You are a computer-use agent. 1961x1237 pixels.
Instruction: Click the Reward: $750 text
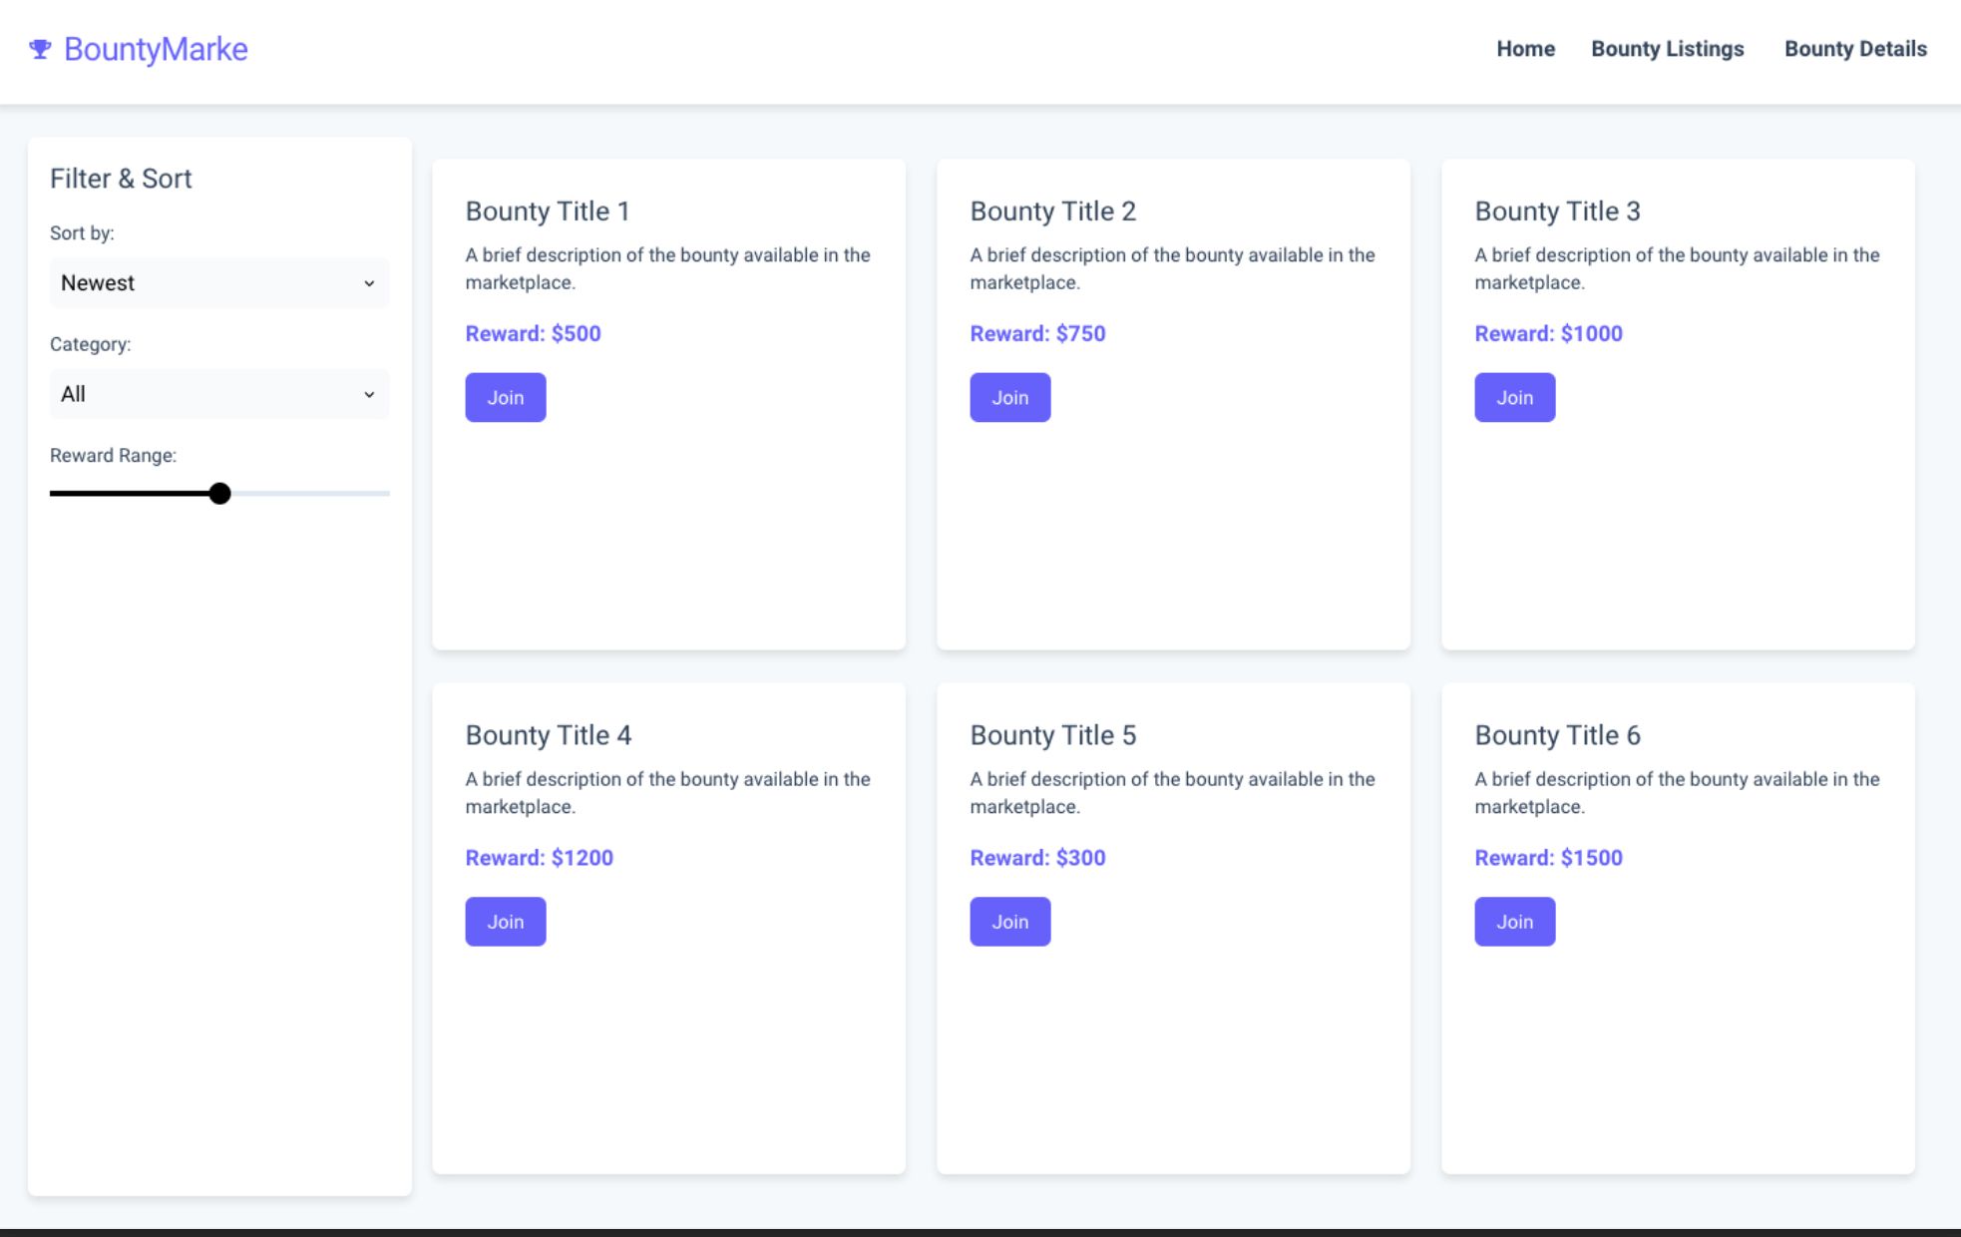pos(1038,333)
